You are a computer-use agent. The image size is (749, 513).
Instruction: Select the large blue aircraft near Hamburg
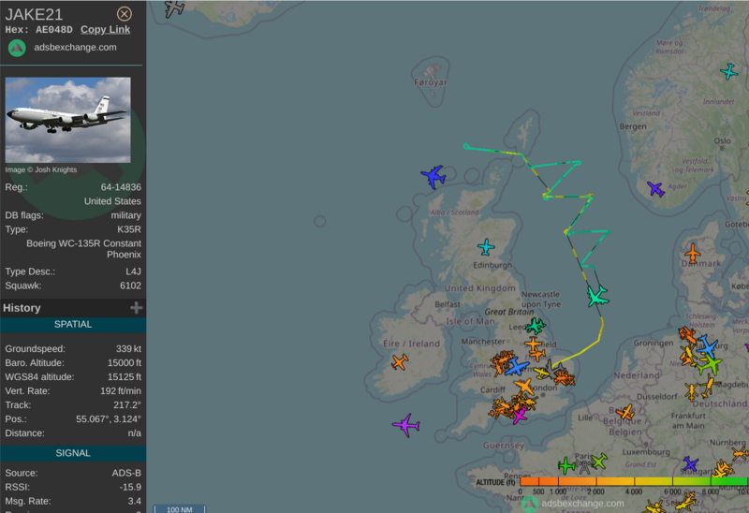click(707, 346)
